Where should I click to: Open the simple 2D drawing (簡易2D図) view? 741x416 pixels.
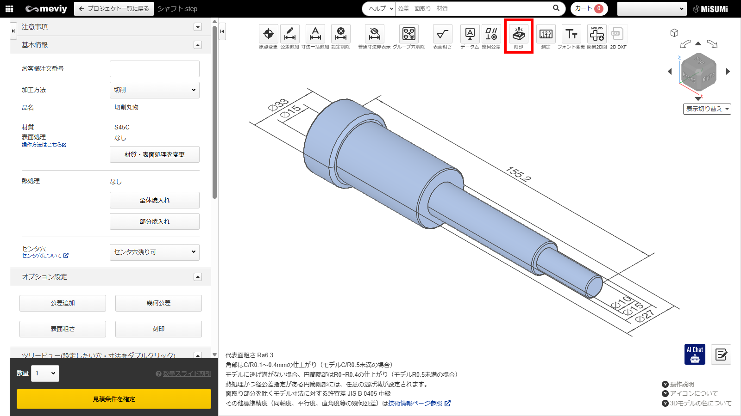[x=597, y=34]
